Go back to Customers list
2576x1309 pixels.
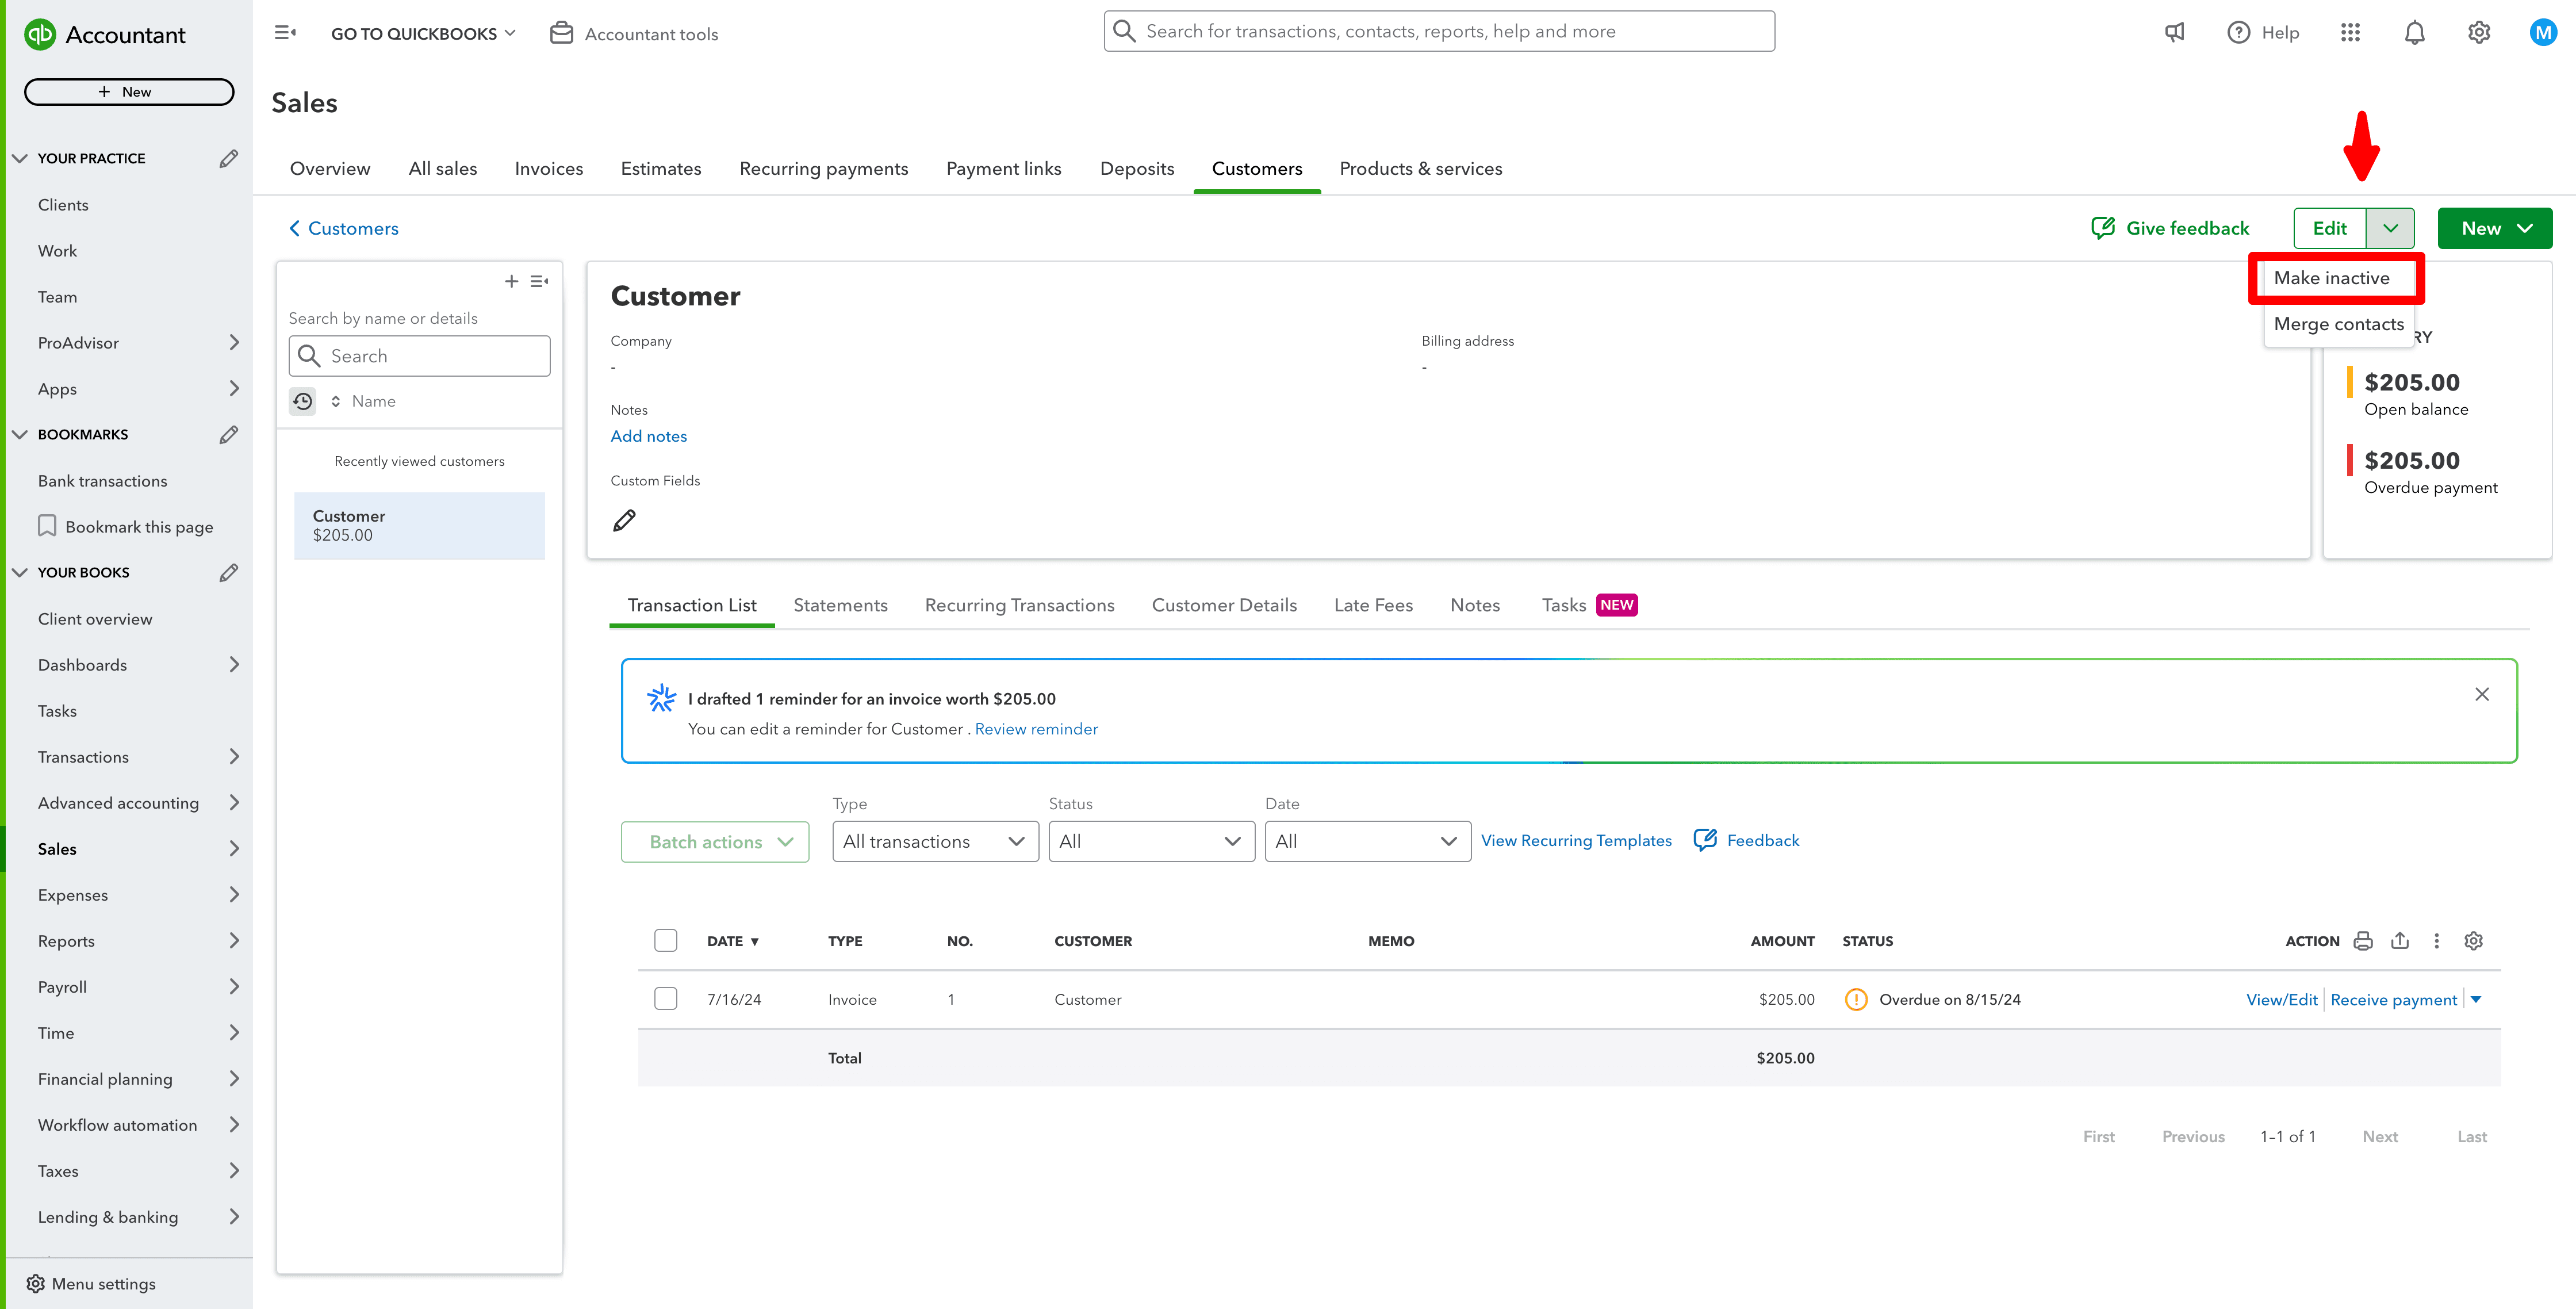(x=343, y=228)
